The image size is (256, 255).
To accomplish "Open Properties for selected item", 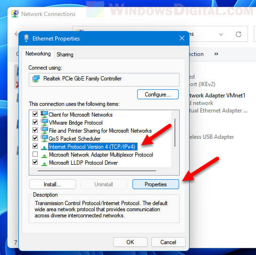I will [x=156, y=184].
